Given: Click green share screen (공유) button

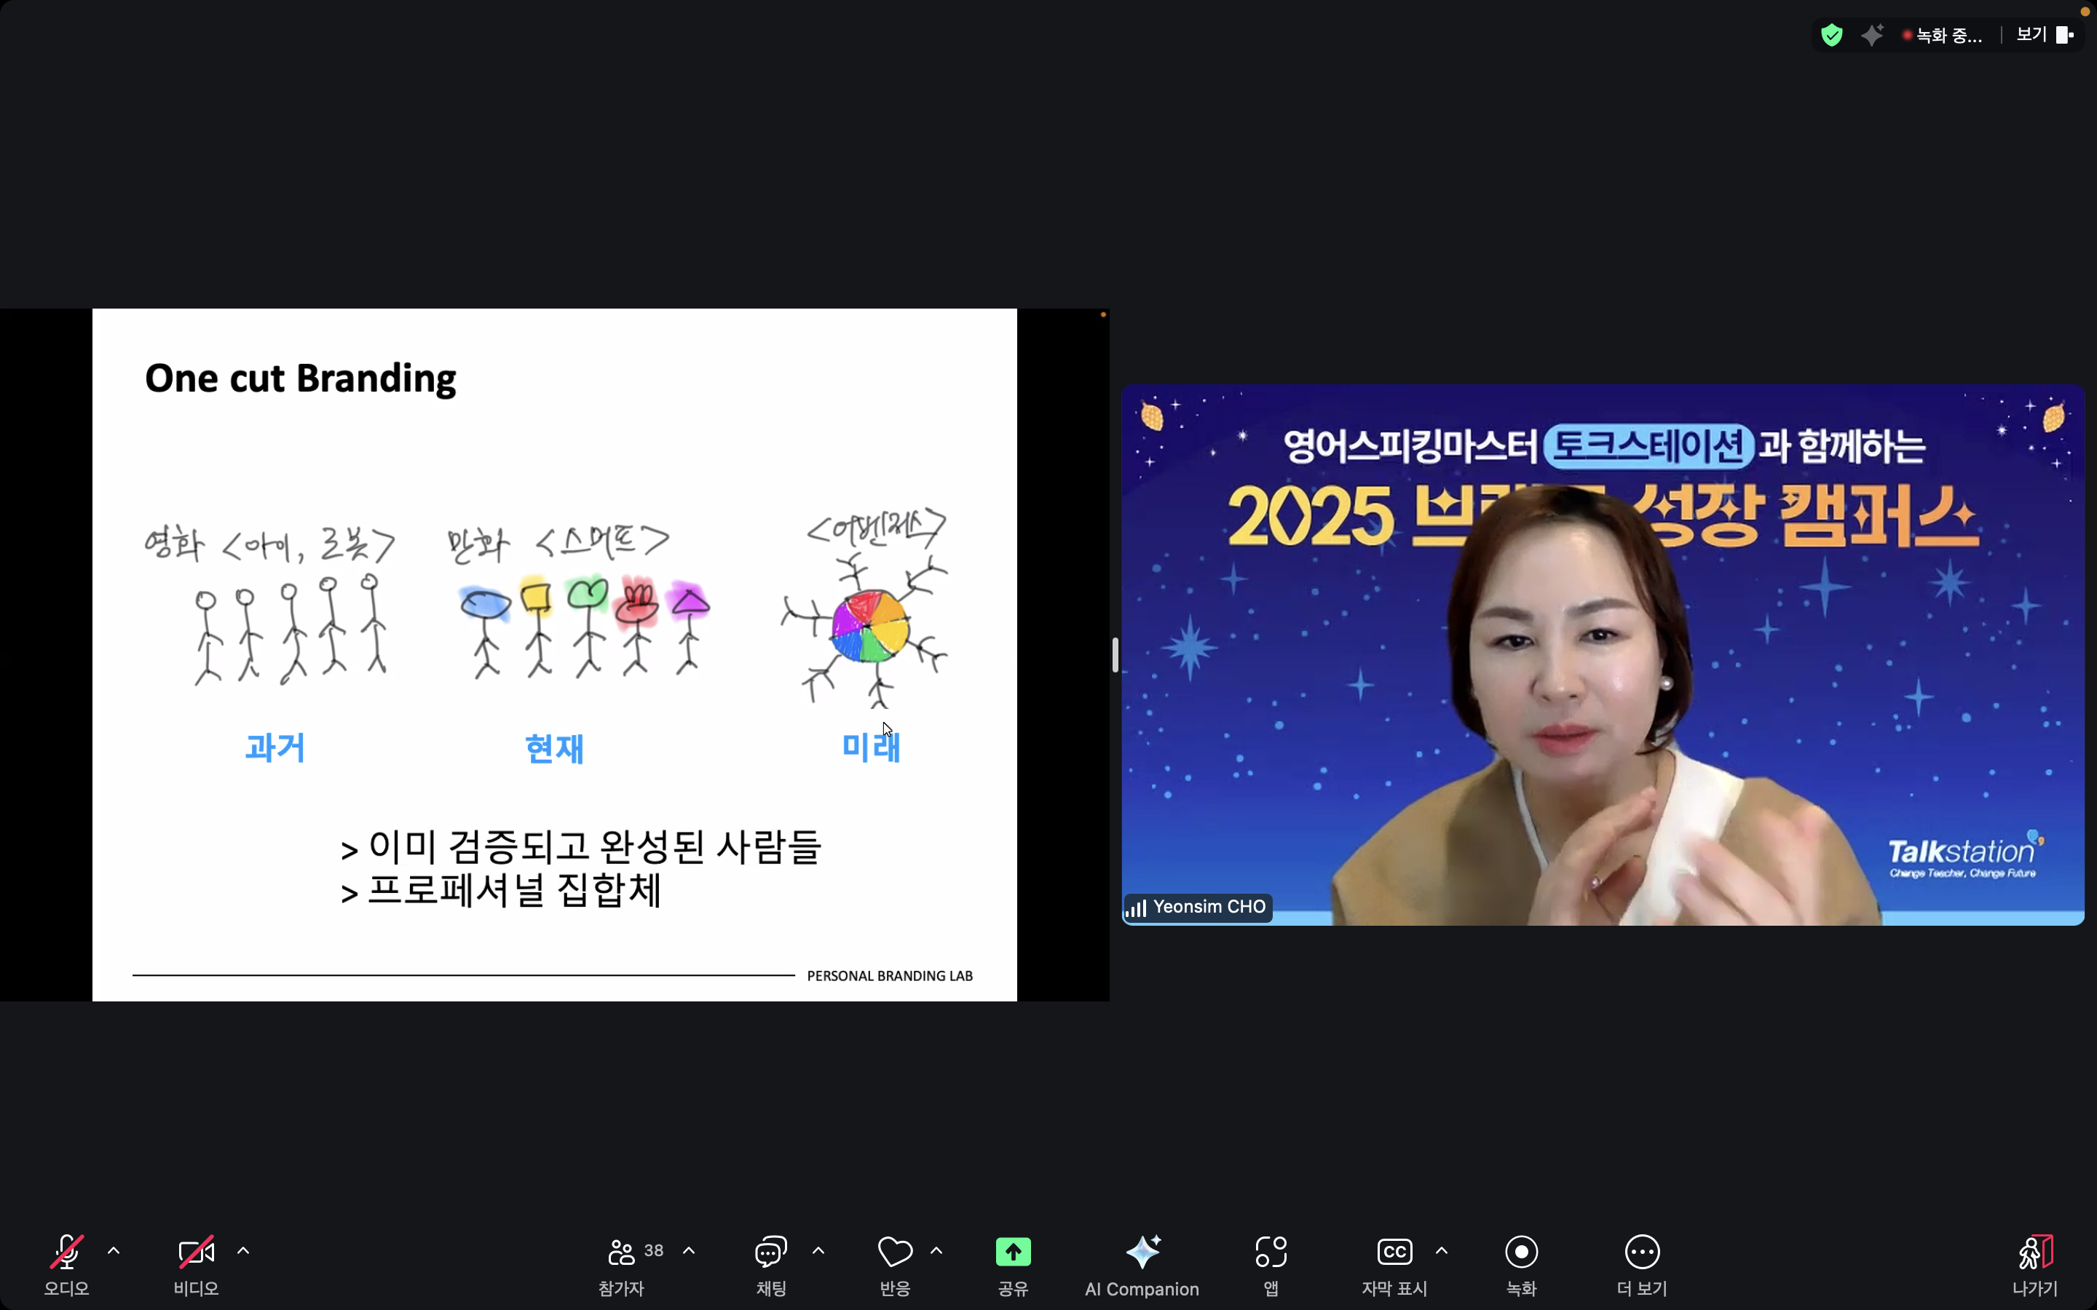Looking at the screenshot, I should point(1013,1252).
